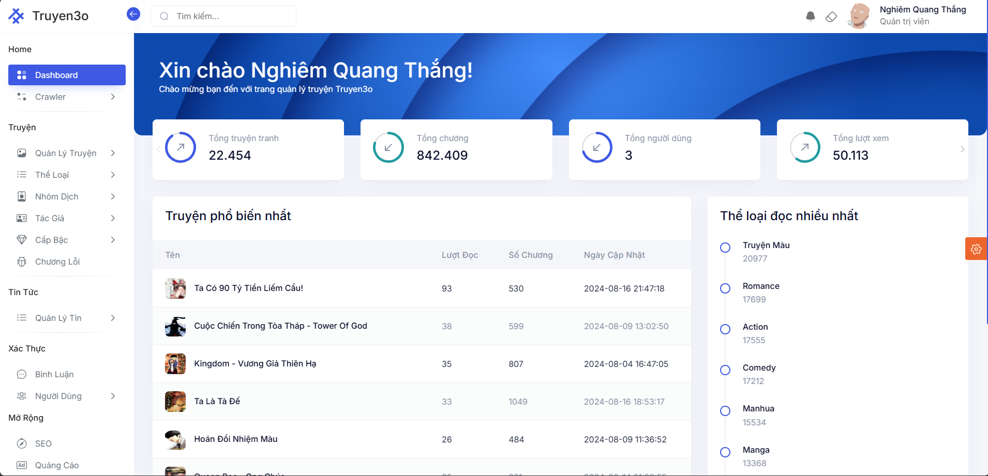The height and width of the screenshot is (476, 988).
Task: Expand the Người Dùng submenu arrow
Action: (x=113, y=396)
